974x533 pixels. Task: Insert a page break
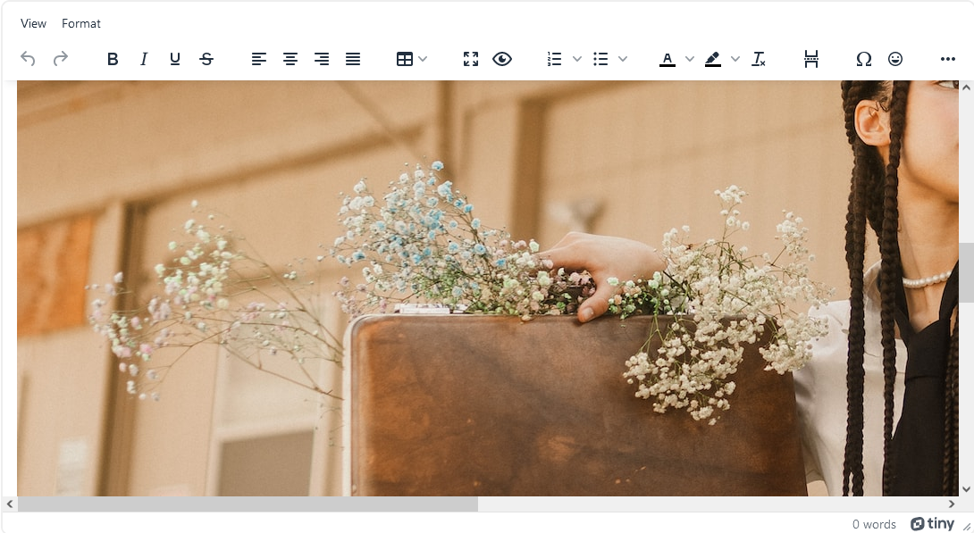coord(811,59)
